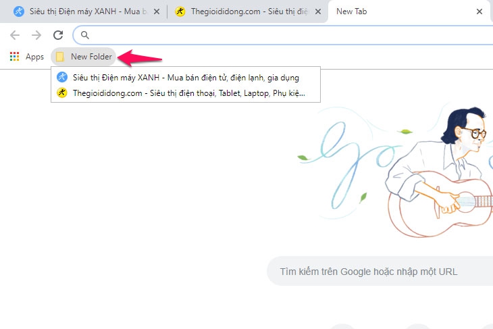Viewport: 493px width, 329px height.
Task: Click the Google search box on page
Action: point(380,271)
